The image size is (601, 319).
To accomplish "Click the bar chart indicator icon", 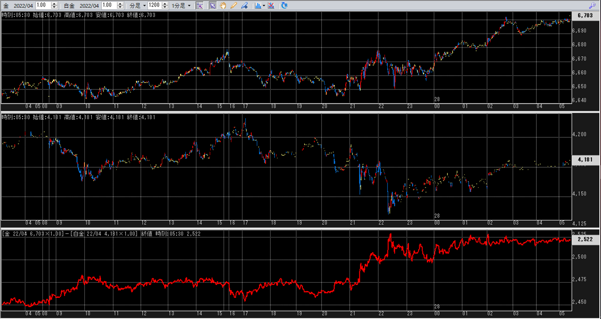I will pyautogui.click(x=258, y=6).
